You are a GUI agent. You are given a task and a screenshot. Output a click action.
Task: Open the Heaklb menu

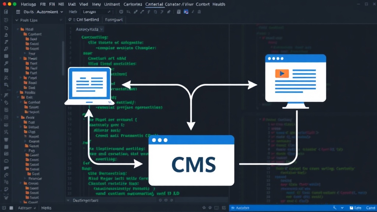click(x=219, y=4)
